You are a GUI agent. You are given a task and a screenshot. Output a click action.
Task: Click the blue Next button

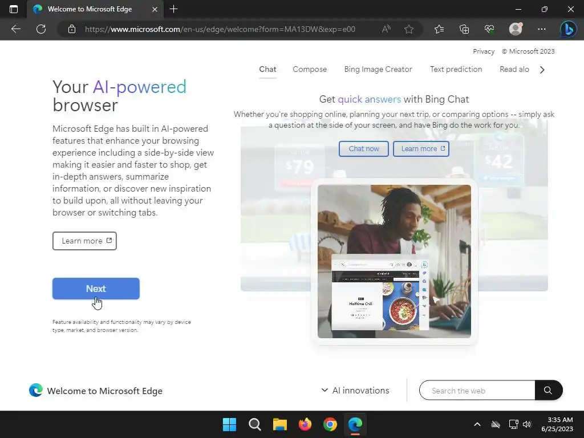(96, 289)
